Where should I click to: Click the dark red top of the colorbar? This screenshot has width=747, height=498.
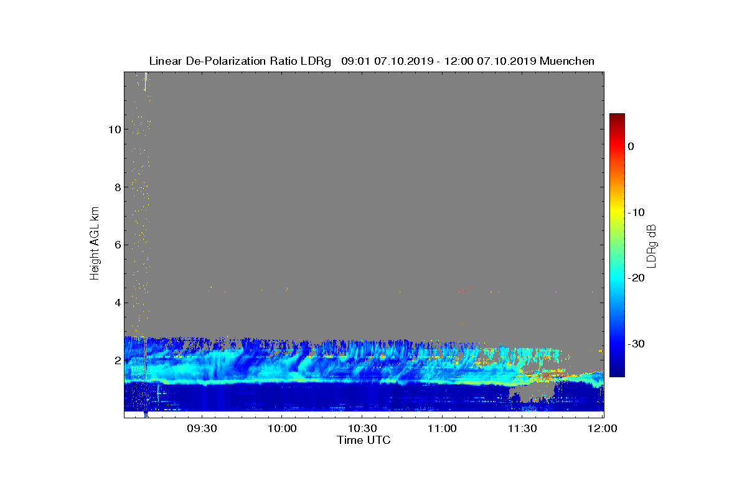click(617, 118)
